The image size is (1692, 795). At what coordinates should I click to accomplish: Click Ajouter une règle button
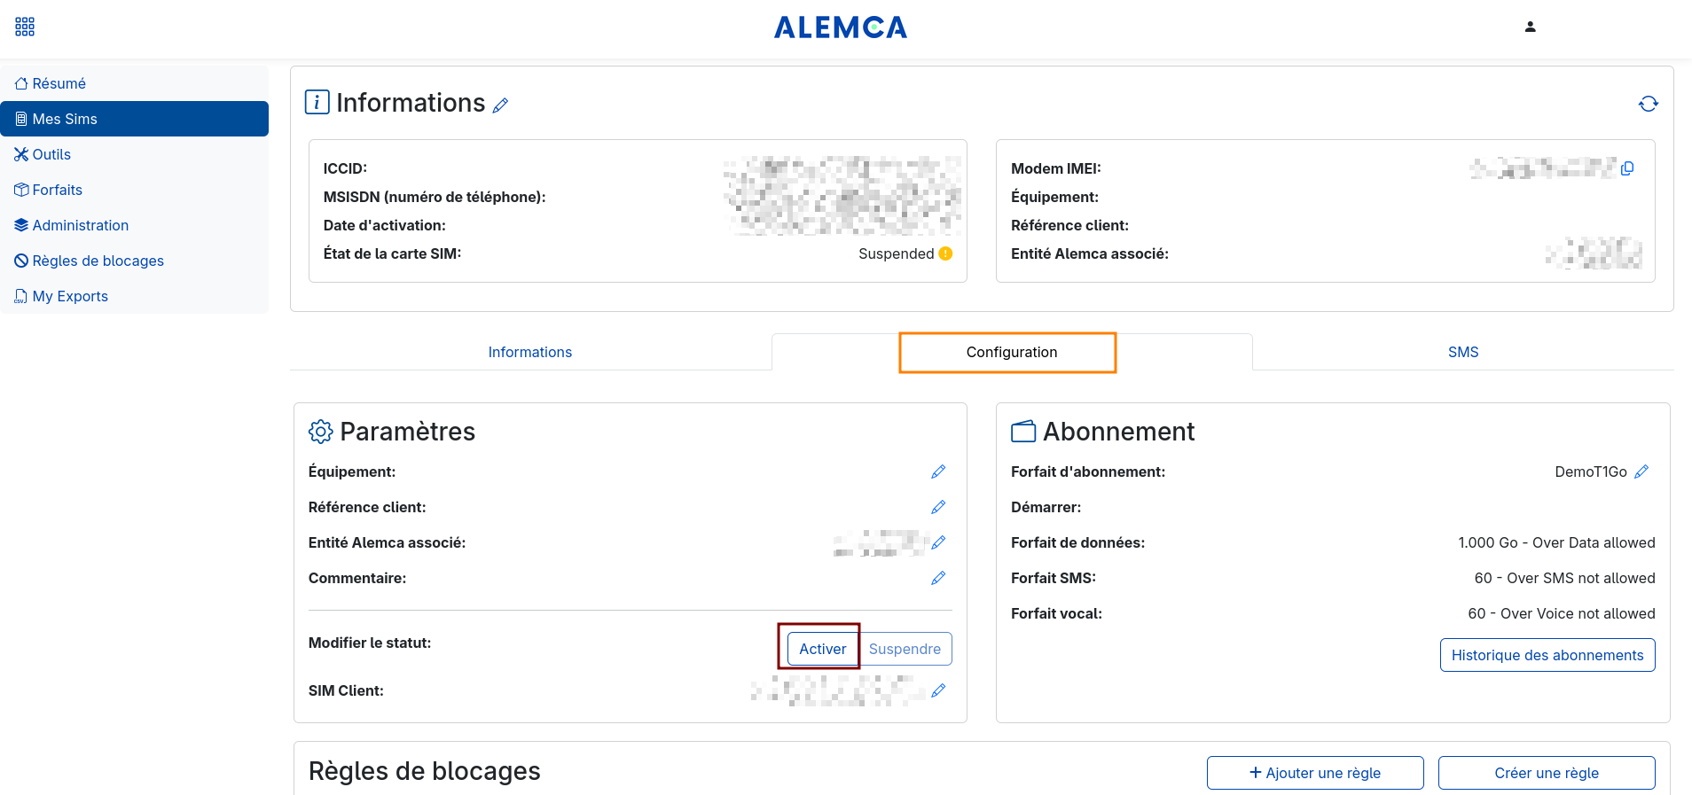click(x=1314, y=773)
